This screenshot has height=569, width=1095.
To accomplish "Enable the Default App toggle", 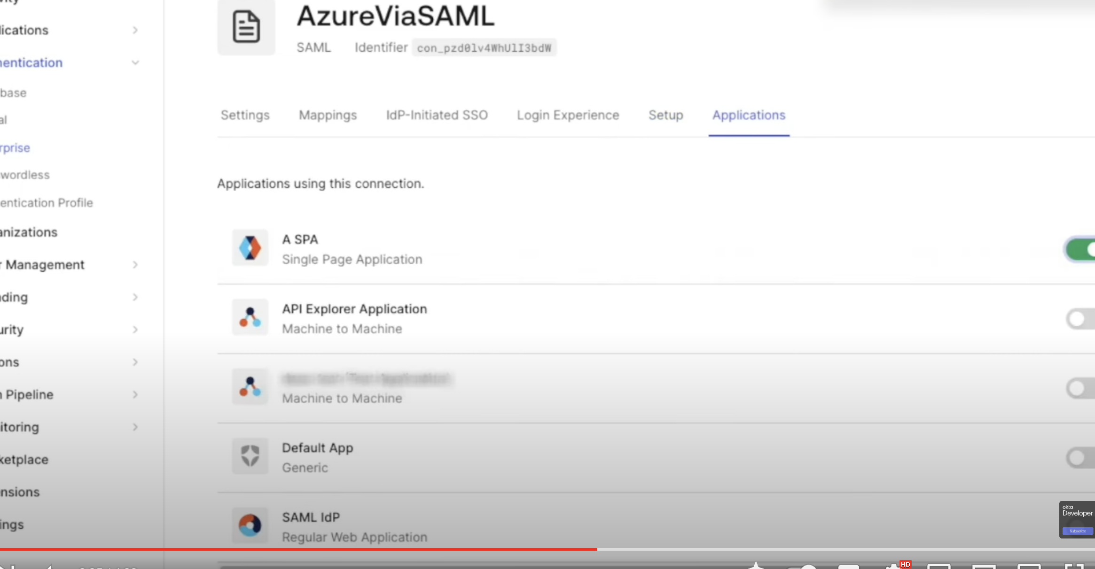I will (1081, 458).
